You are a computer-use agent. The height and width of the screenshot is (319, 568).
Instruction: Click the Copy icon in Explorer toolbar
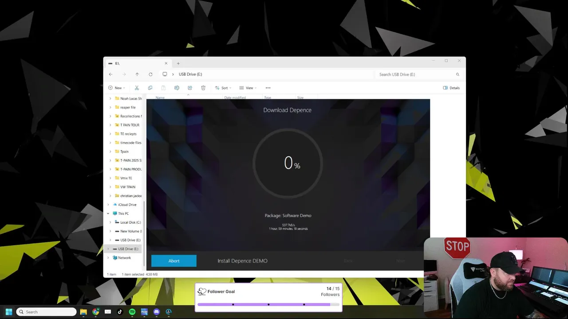pyautogui.click(x=150, y=88)
